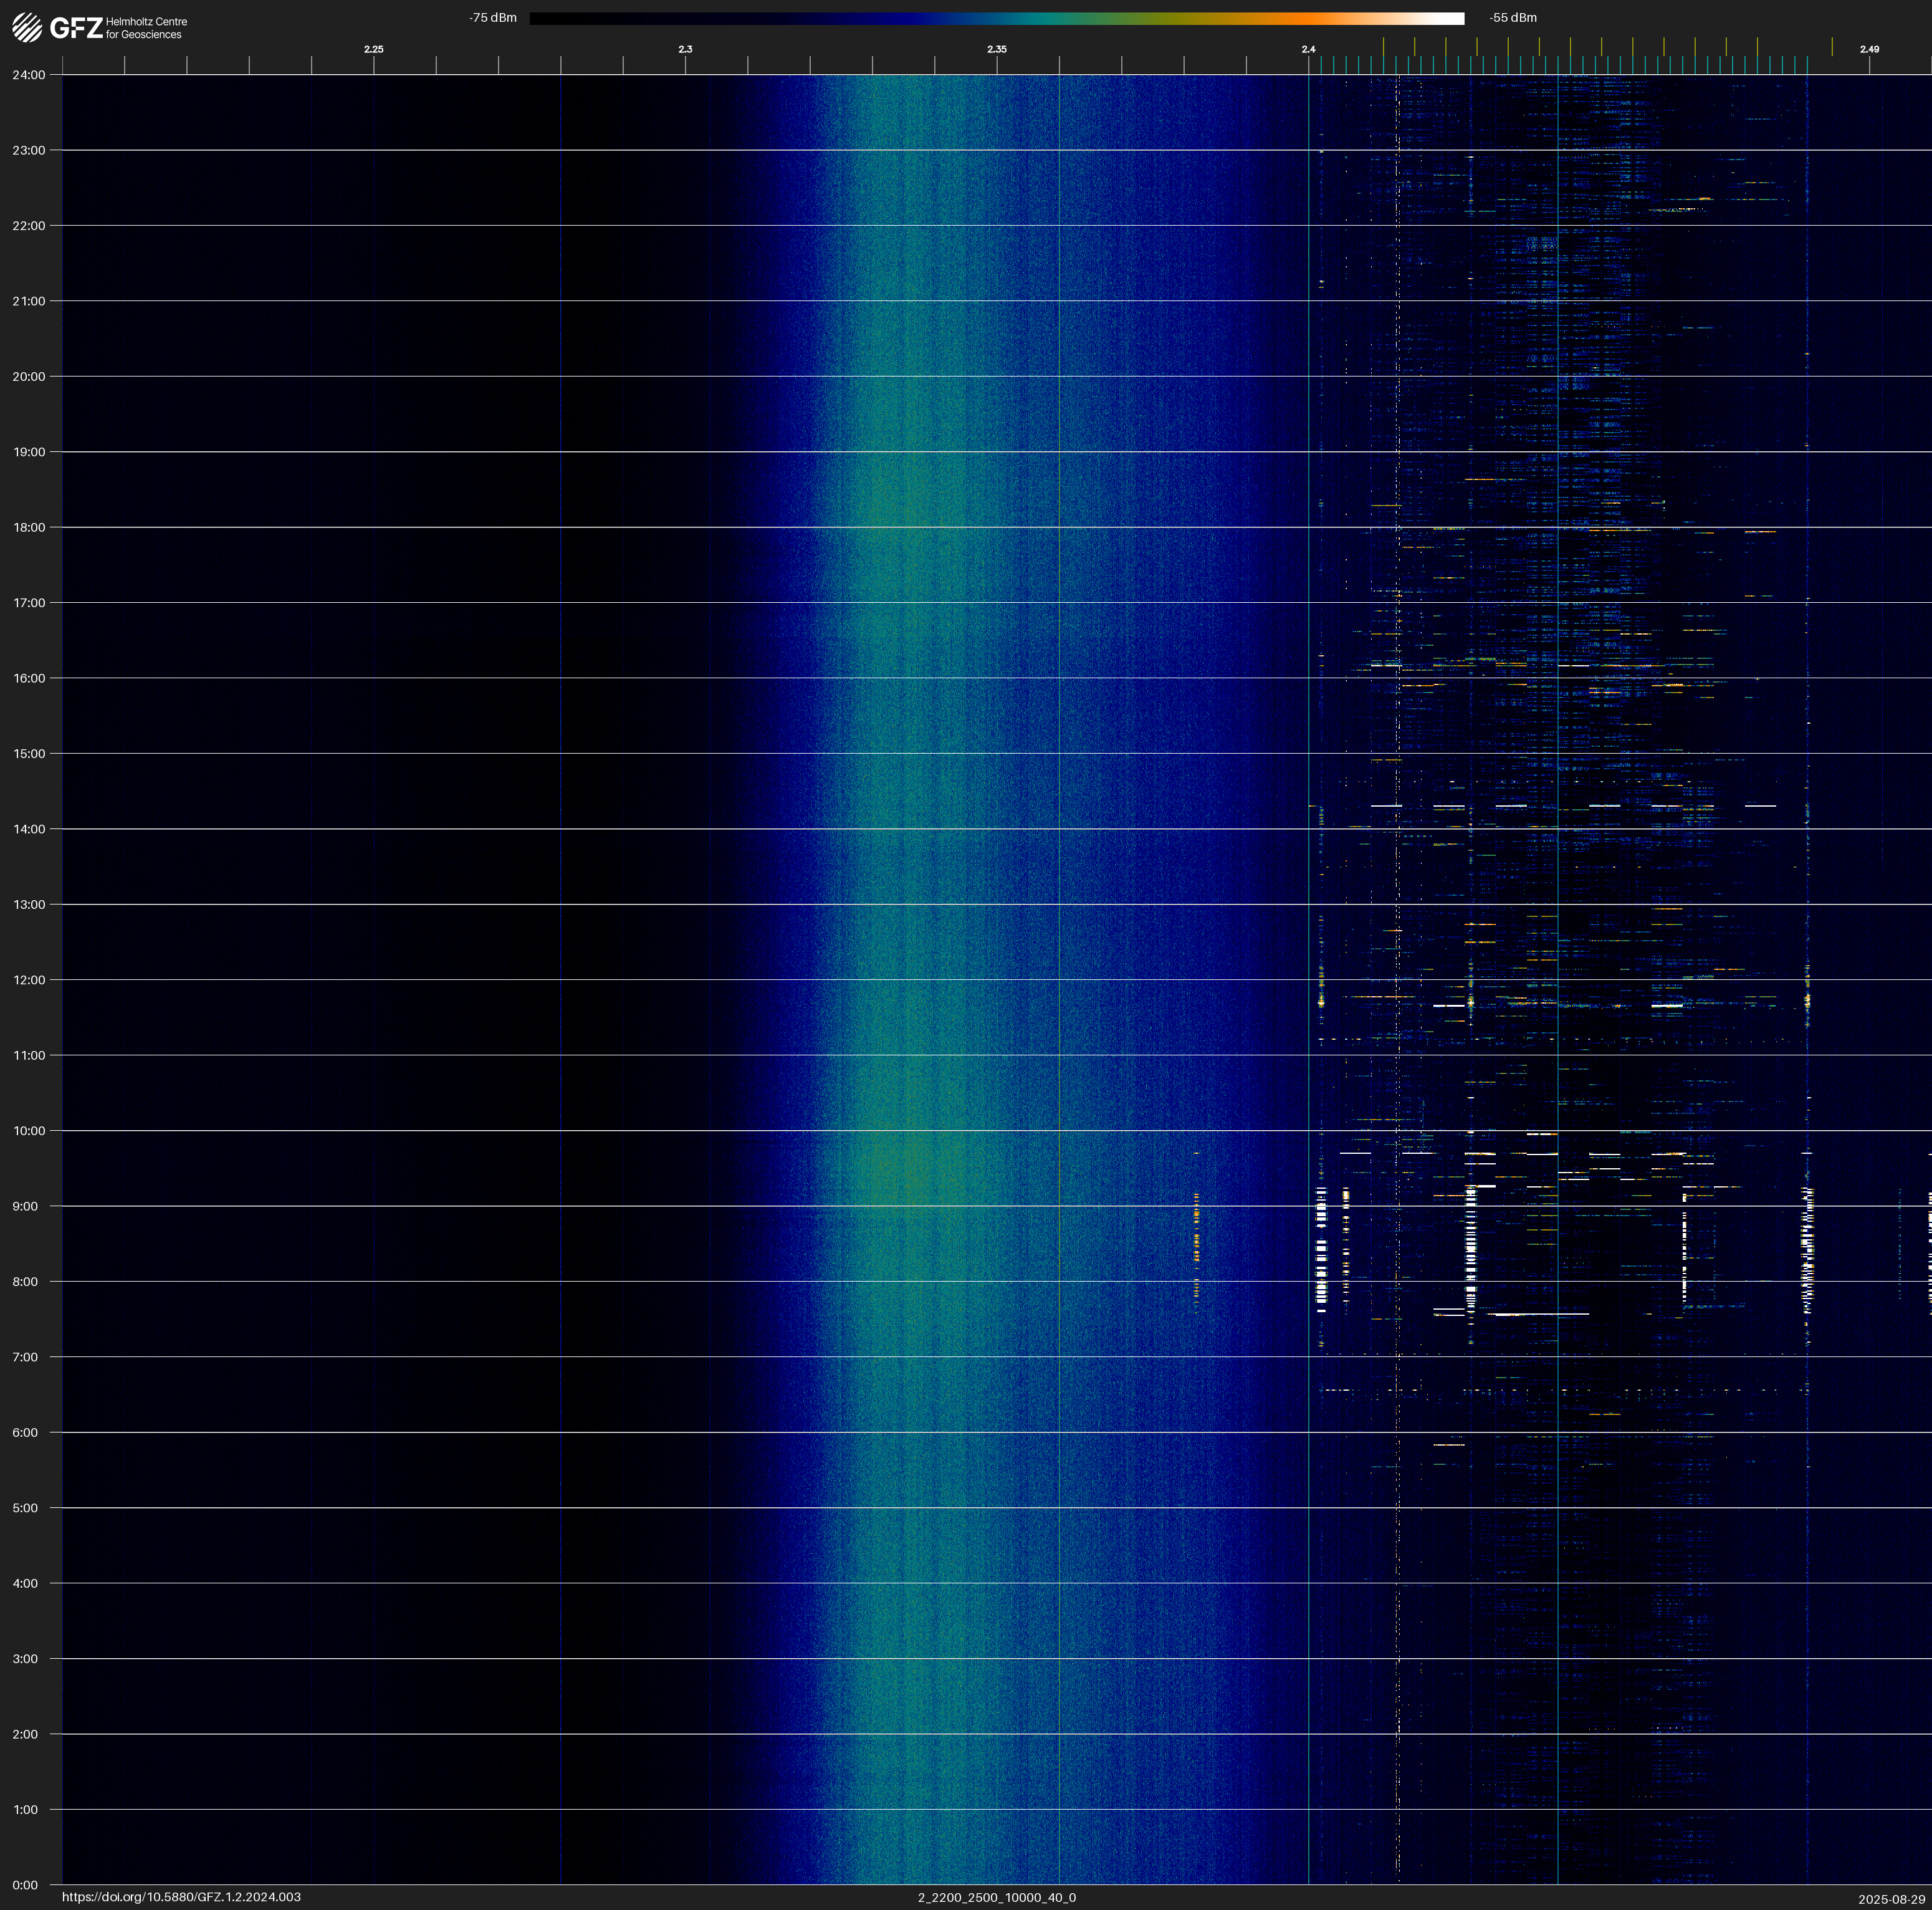Click the 12:00 time axis label
This screenshot has width=1932, height=1910.
(x=29, y=980)
